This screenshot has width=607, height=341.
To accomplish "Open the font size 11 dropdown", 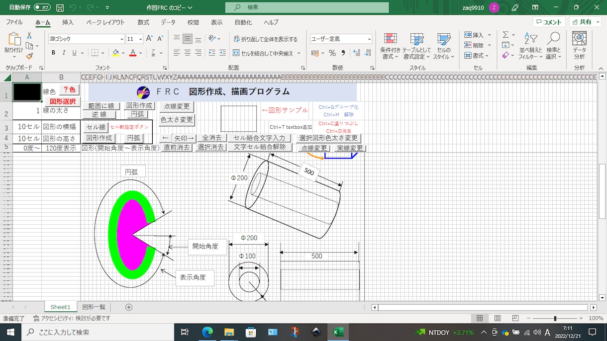I will pos(141,39).
